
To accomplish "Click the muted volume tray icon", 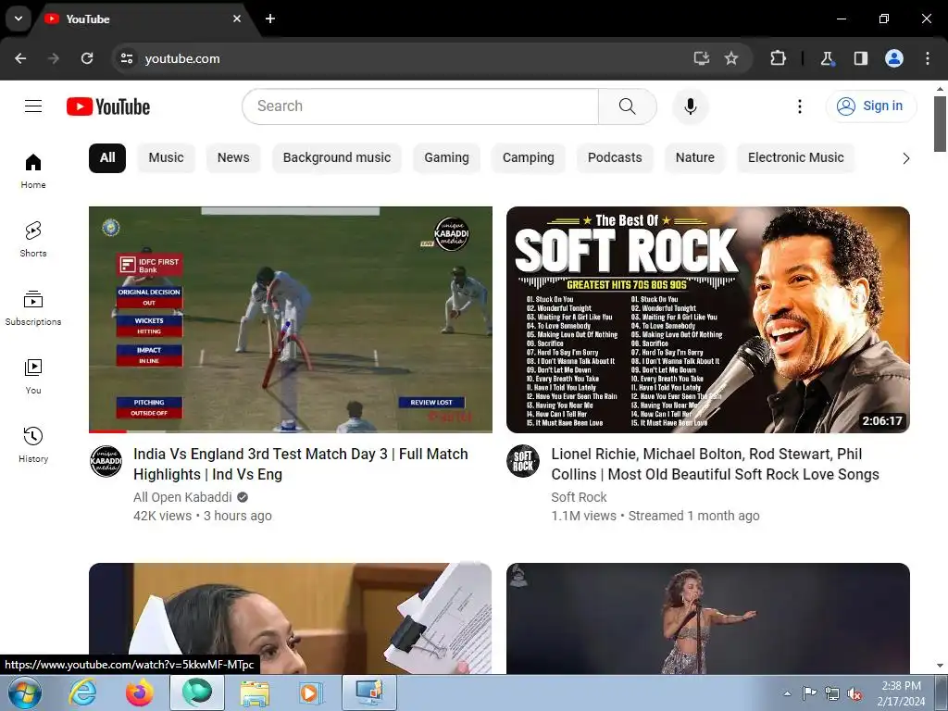I will tap(854, 694).
